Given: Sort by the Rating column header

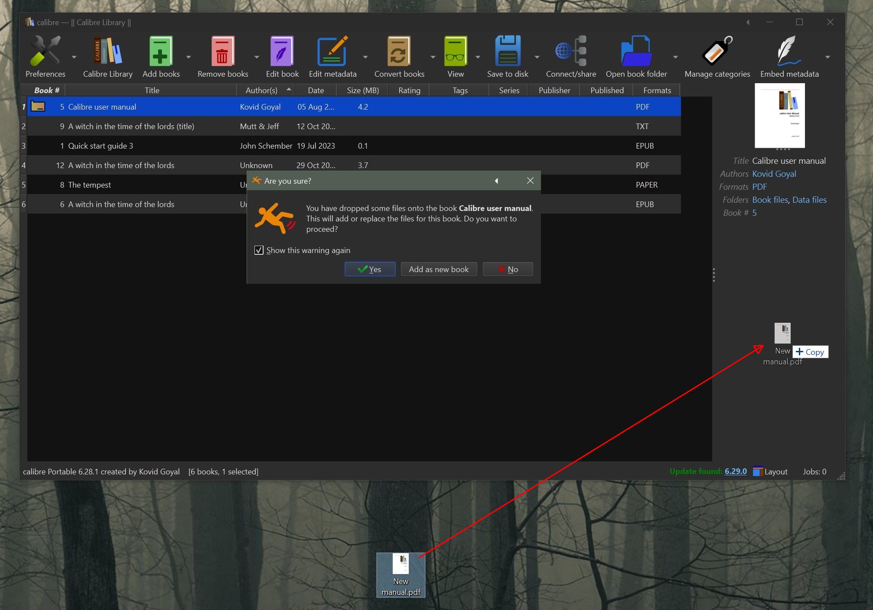Looking at the screenshot, I should [409, 90].
